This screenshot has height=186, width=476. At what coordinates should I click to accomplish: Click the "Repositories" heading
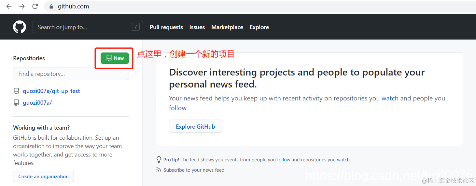tap(29, 58)
